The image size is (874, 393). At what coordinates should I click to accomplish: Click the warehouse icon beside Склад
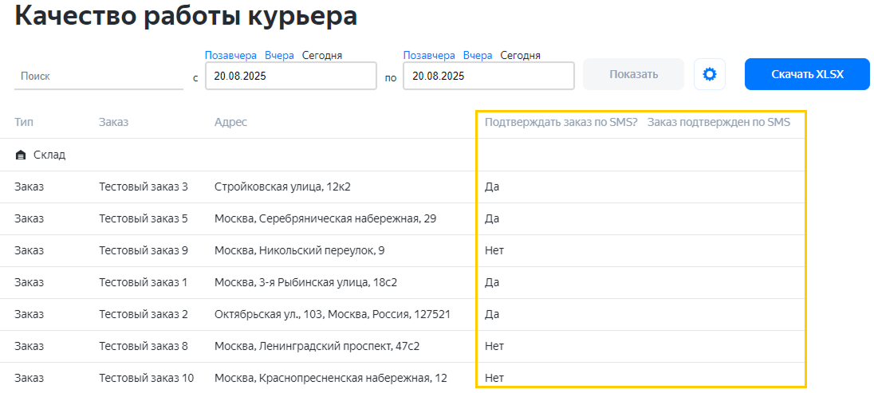pos(21,155)
